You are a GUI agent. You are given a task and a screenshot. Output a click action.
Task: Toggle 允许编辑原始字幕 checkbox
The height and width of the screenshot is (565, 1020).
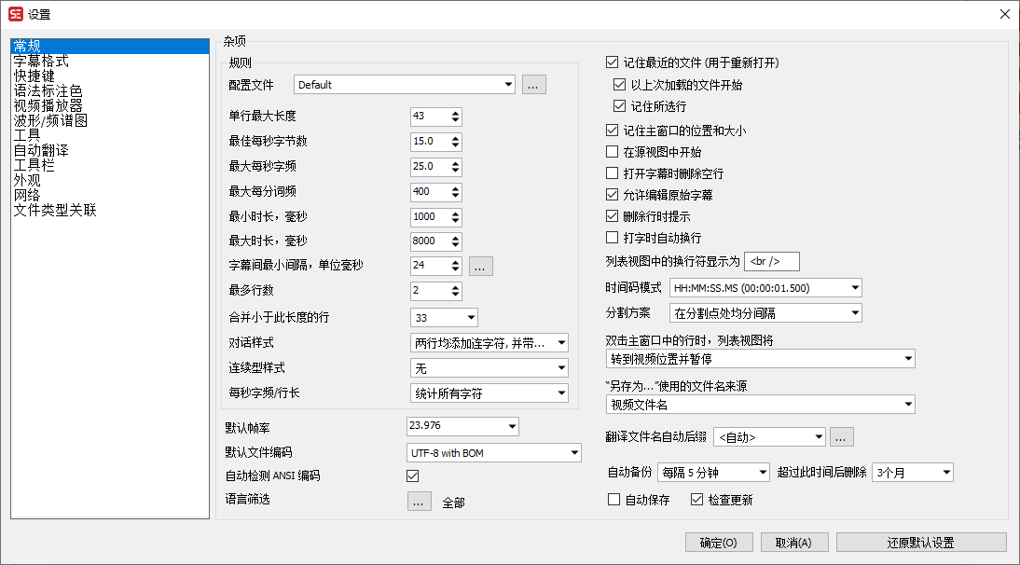(612, 195)
